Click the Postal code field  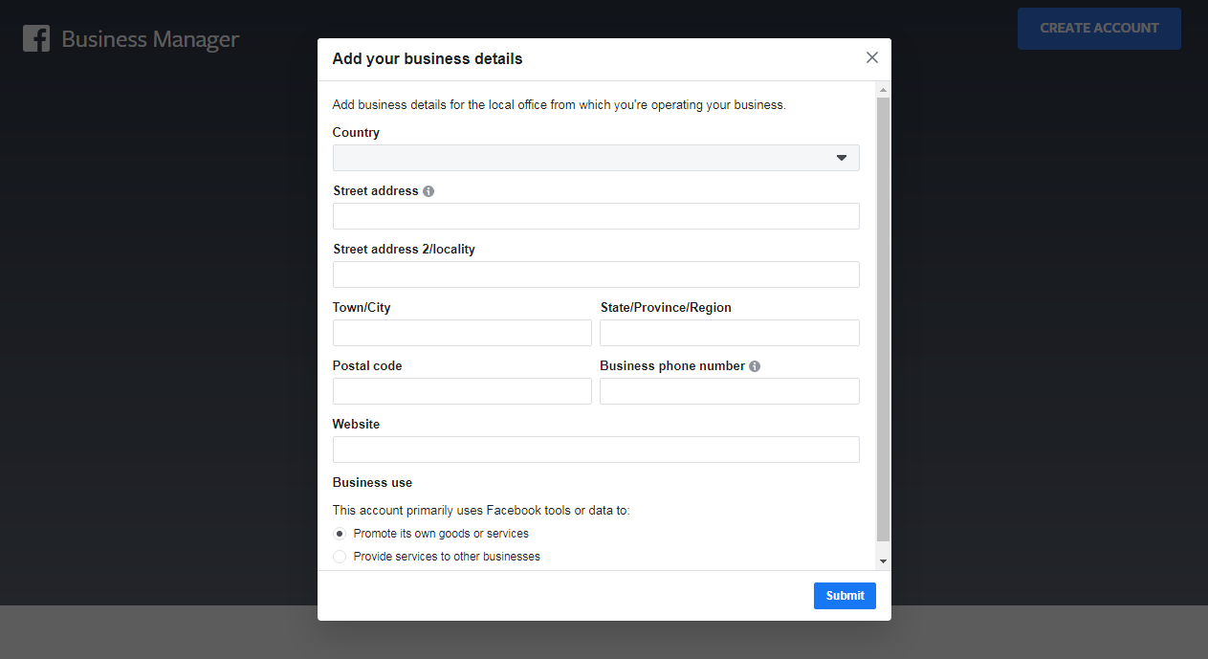[x=462, y=391]
